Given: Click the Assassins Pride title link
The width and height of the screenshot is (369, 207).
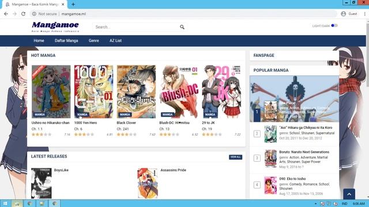Looking at the screenshot, I should (173, 170).
